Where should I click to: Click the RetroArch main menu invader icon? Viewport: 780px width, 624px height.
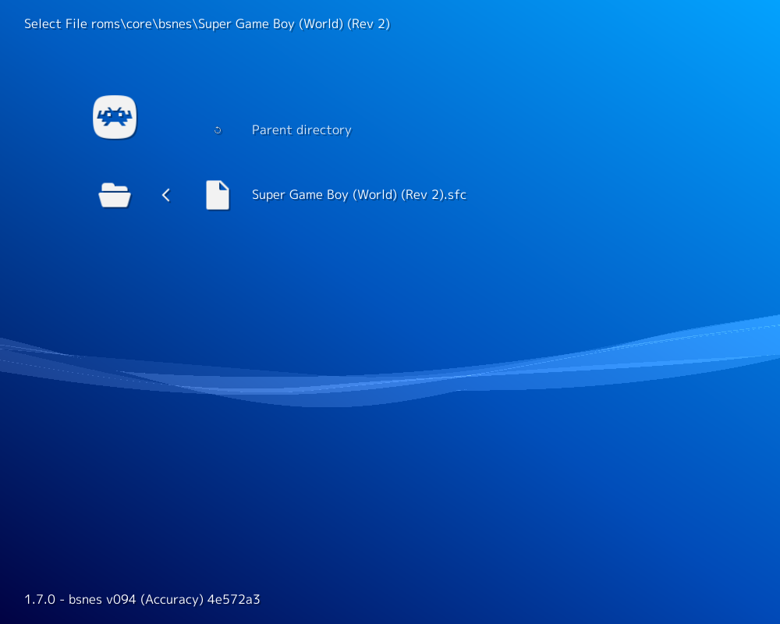(x=115, y=117)
